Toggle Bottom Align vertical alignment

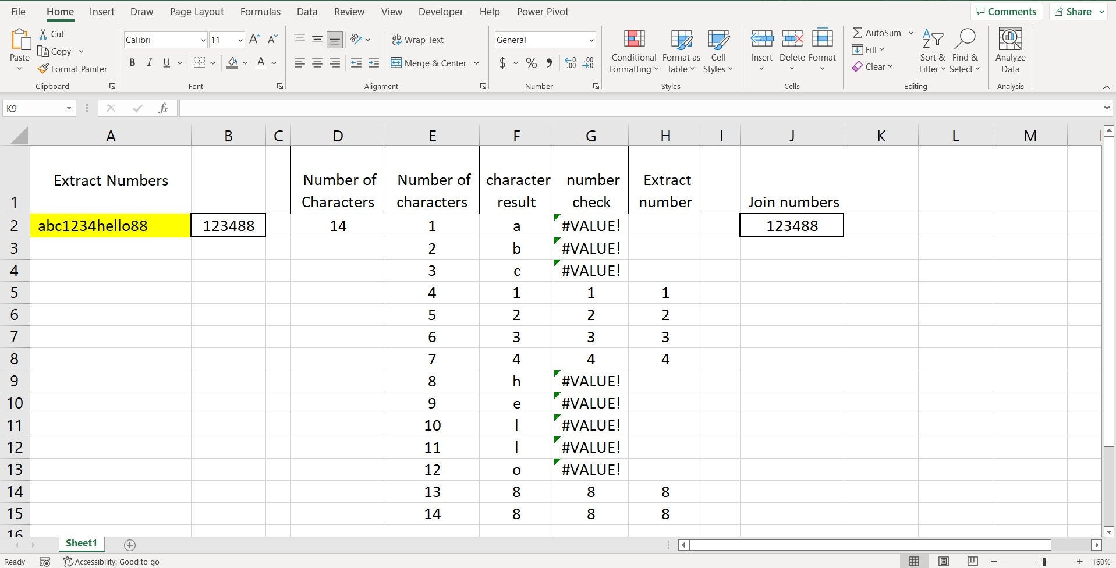point(335,40)
